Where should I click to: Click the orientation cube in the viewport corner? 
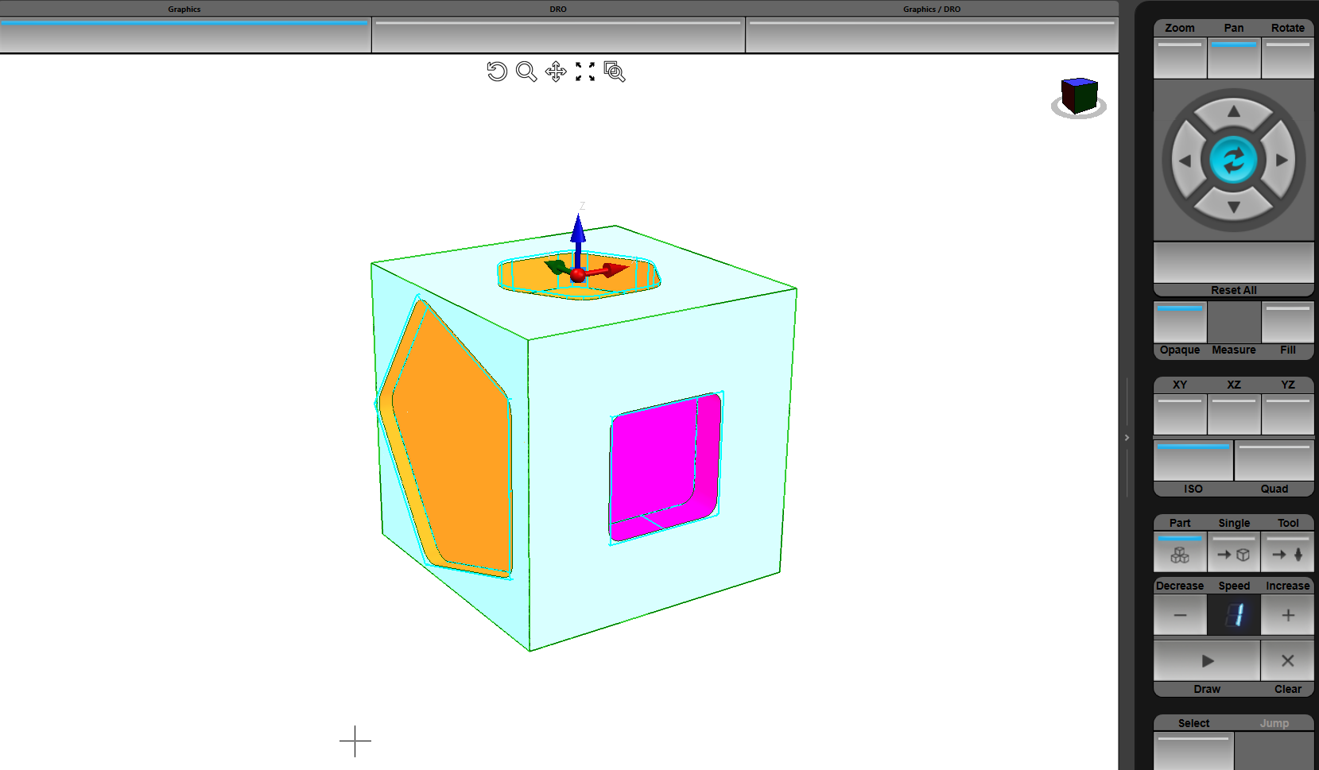(x=1079, y=96)
